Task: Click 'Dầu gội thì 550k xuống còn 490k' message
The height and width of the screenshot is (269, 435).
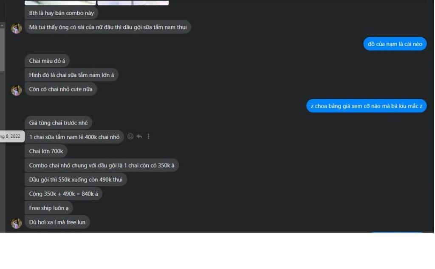Action: (x=76, y=179)
